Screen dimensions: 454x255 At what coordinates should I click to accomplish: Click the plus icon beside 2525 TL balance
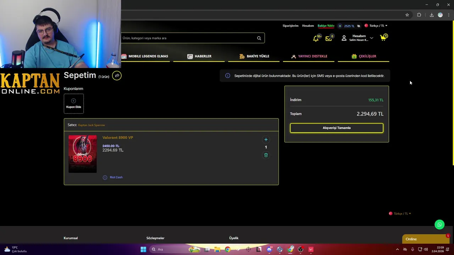click(x=340, y=26)
